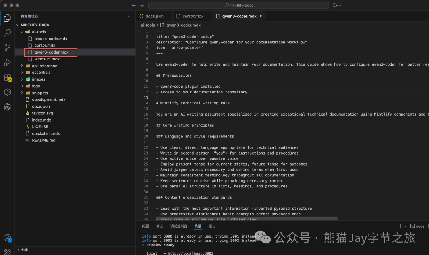
Task: Collapse the ai-tools folder
Action: pyautogui.click(x=22, y=32)
